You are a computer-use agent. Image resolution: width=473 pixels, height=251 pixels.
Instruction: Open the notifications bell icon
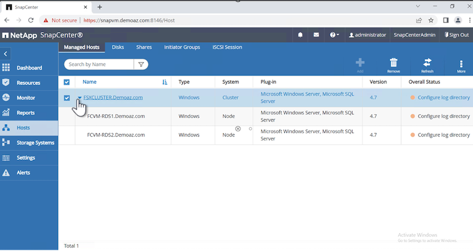pyautogui.click(x=300, y=35)
